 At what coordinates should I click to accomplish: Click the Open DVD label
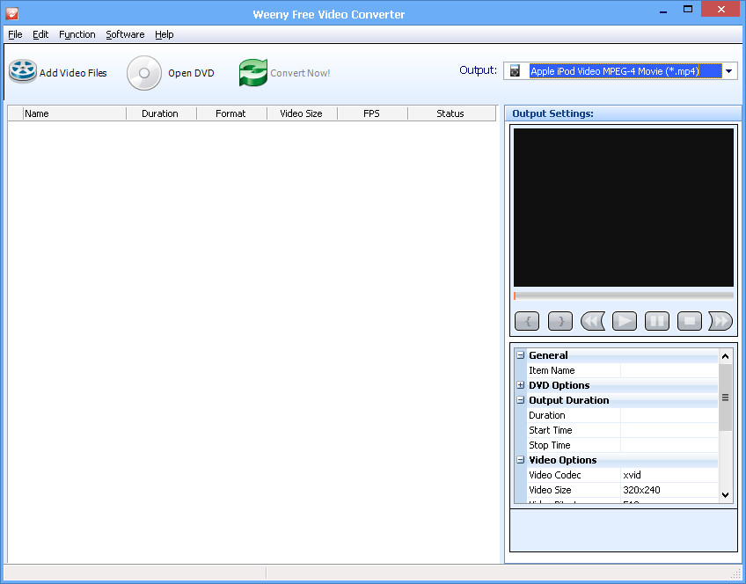[191, 73]
